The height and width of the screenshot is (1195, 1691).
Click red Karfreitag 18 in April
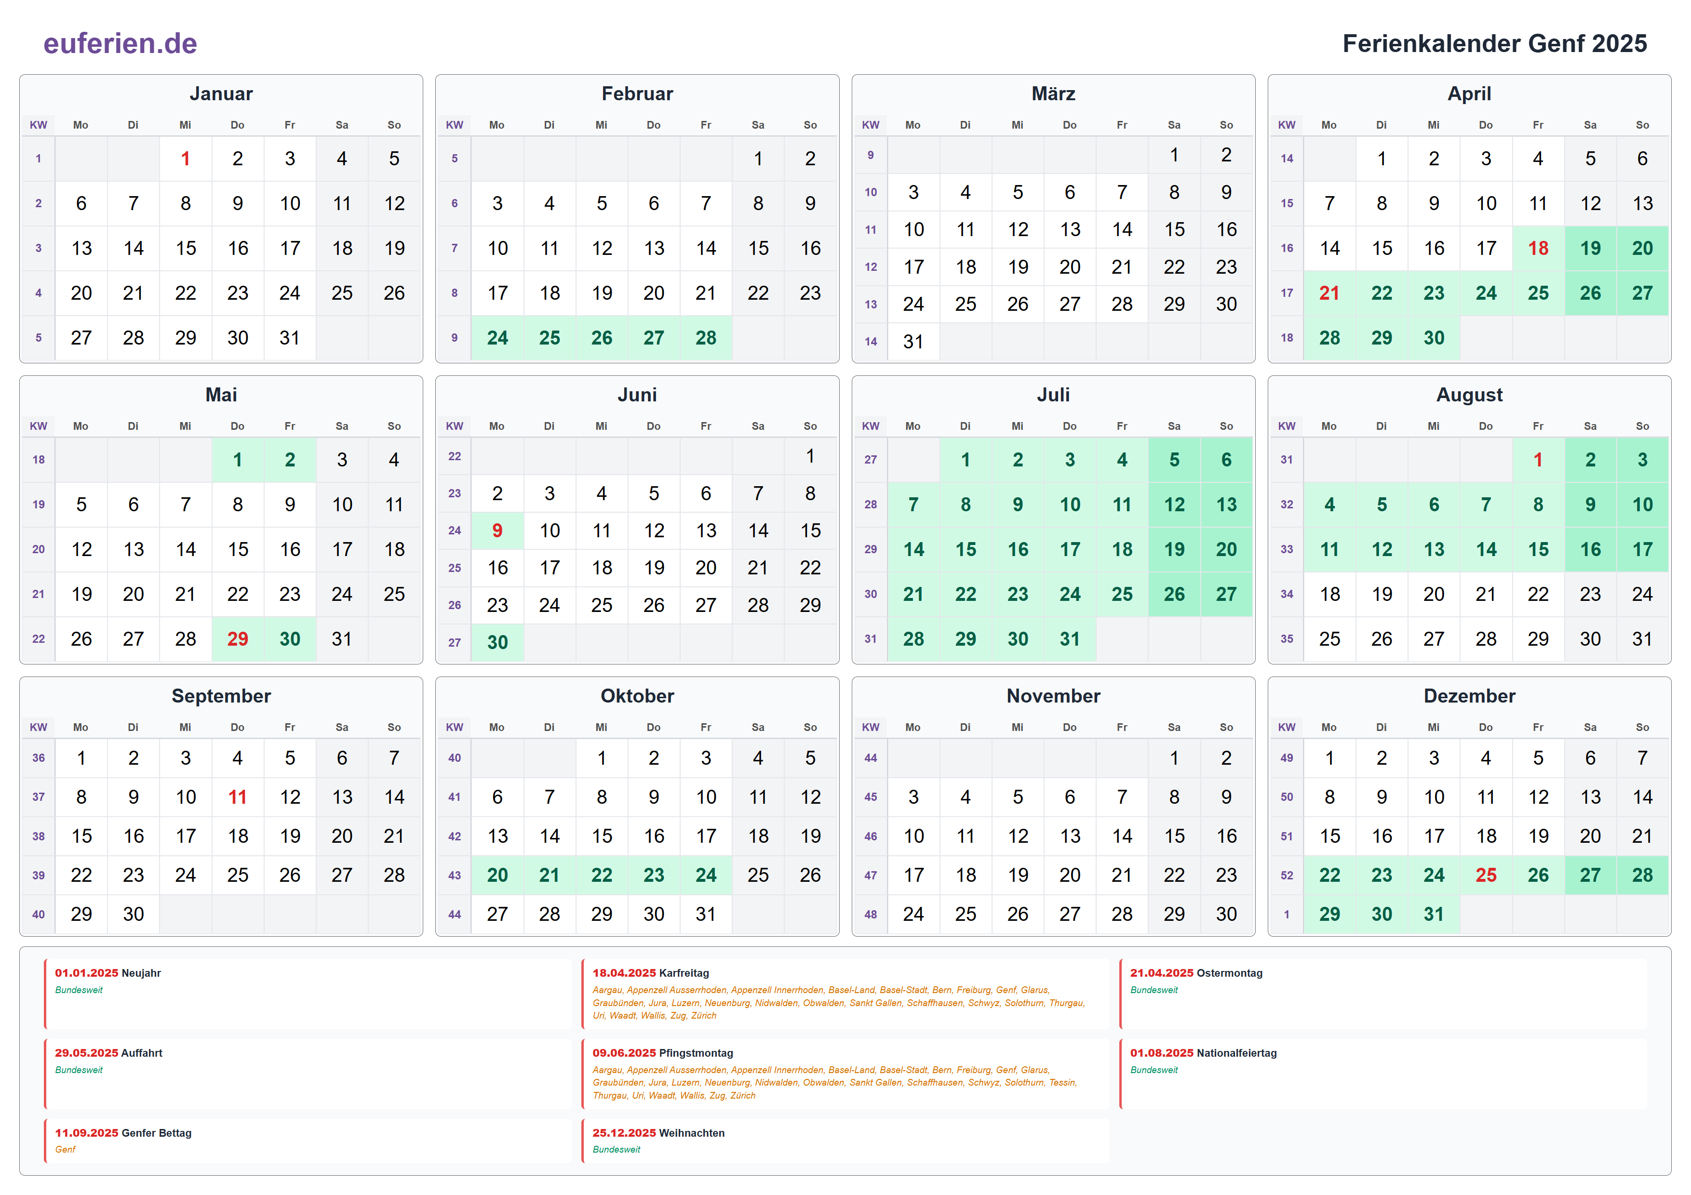click(x=1538, y=248)
